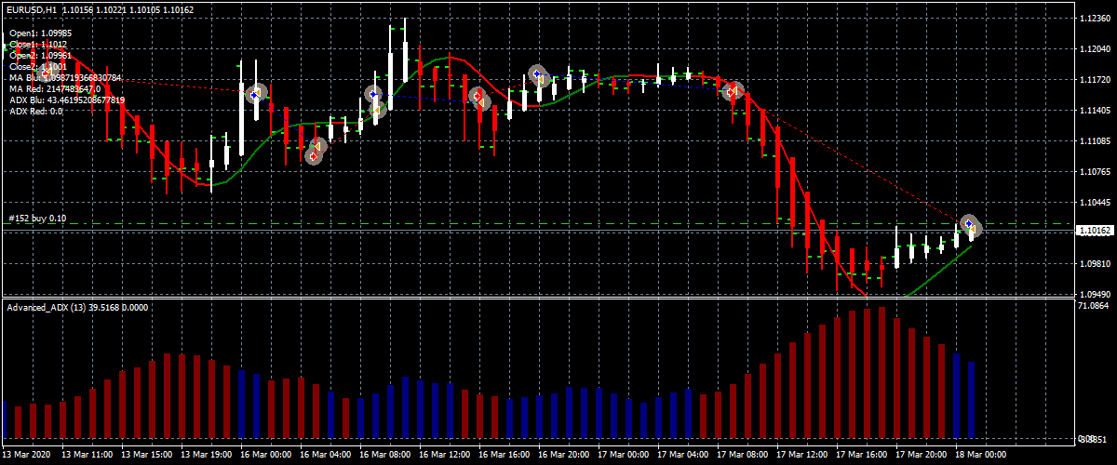Screen dimensions: 1117x465
Task: Click the MA Red: 2147483647.0 label
Action: click(55, 88)
